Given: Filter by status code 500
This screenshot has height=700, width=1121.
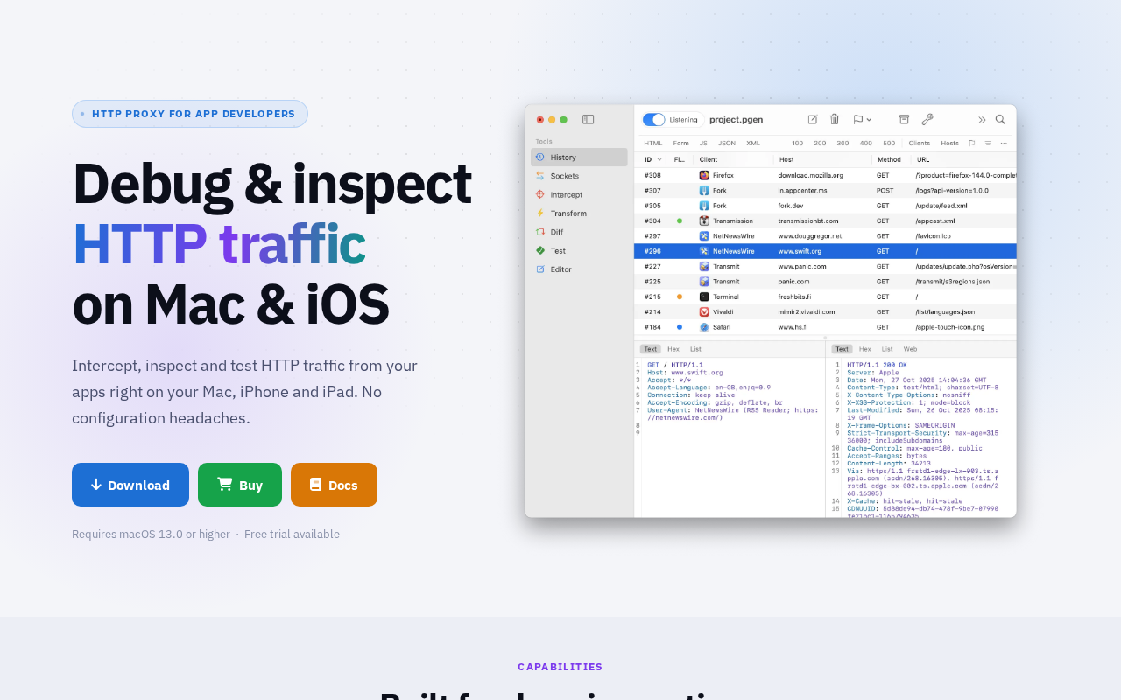Looking at the screenshot, I should tap(889, 143).
